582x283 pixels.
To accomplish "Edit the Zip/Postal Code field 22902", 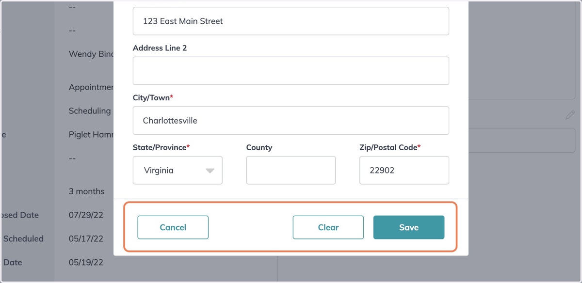I will pos(404,170).
